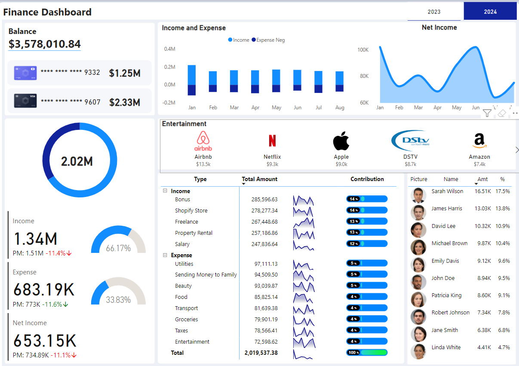The height and width of the screenshot is (366, 519).
Task: Click the Apple logo tile
Action: [x=341, y=141]
